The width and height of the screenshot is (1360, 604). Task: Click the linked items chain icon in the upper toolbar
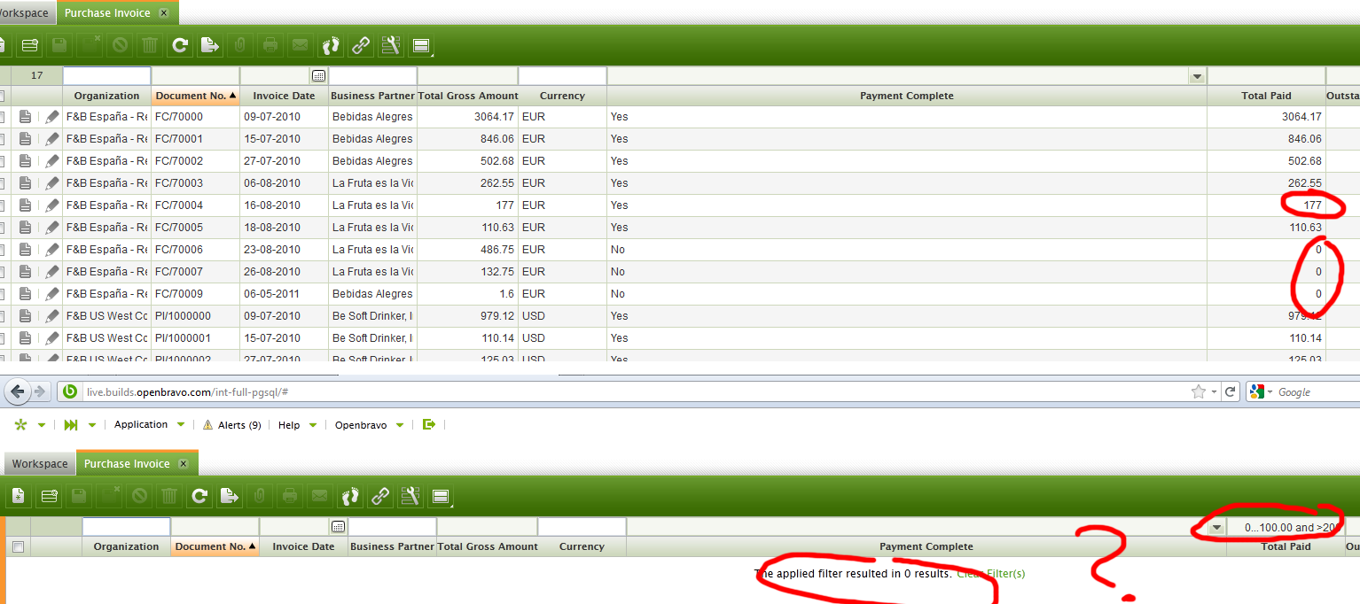[x=361, y=44]
